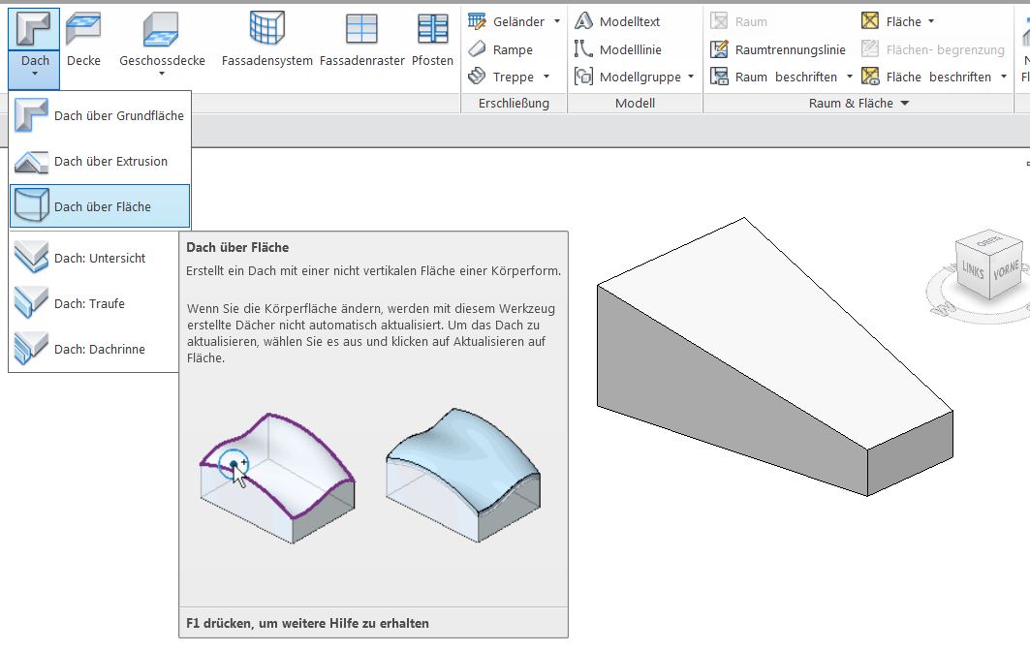Pick Dach über Fläche menu item
Viewport: 1030px width, 652px height.
(x=100, y=206)
